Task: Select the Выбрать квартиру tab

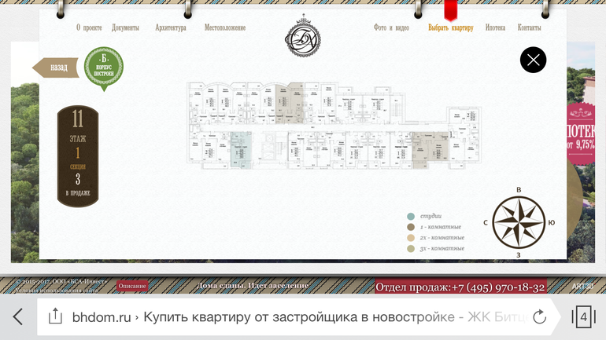Action: click(451, 28)
